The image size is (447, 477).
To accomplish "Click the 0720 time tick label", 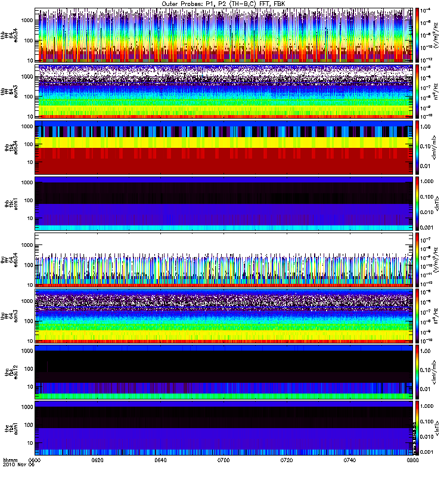I will tap(287, 460).
